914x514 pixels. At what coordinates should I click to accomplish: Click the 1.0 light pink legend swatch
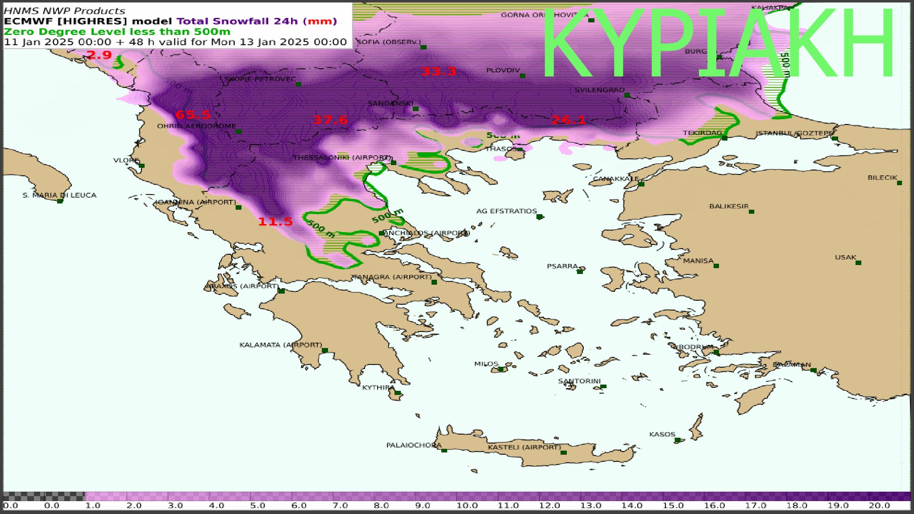pos(105,497)
